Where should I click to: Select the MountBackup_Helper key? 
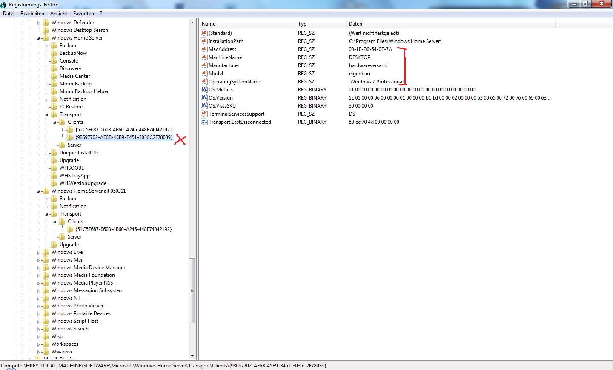[x=84, y=91]
